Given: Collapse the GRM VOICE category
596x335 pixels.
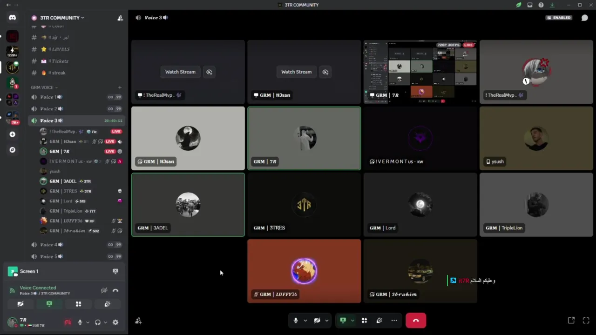Looking at the screenshot, I should (44, 87).
